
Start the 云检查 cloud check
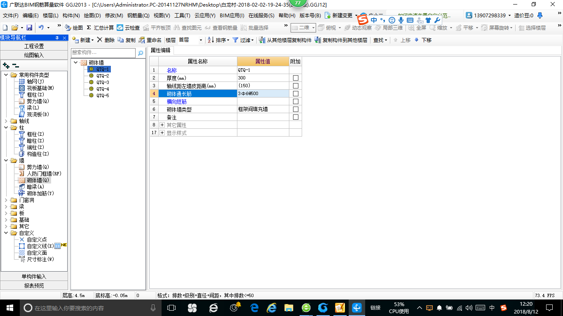point(128,28)
